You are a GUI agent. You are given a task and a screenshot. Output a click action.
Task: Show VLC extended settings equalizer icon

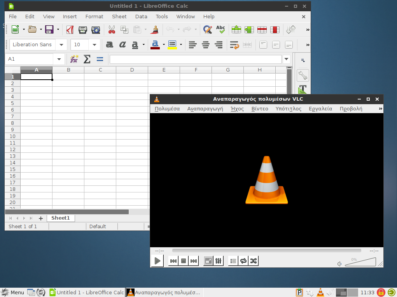pos(219,261)
